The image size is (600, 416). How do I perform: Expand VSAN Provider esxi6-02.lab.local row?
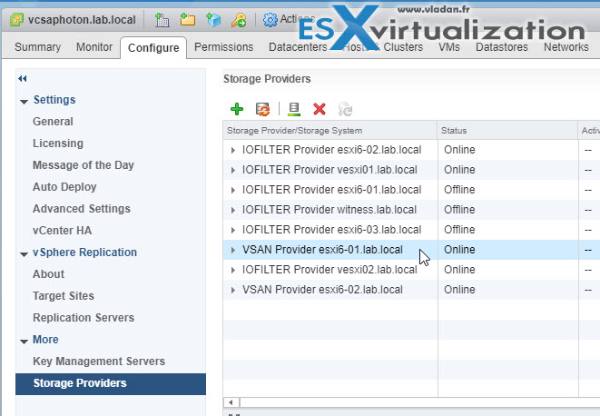tap(232, 290)
